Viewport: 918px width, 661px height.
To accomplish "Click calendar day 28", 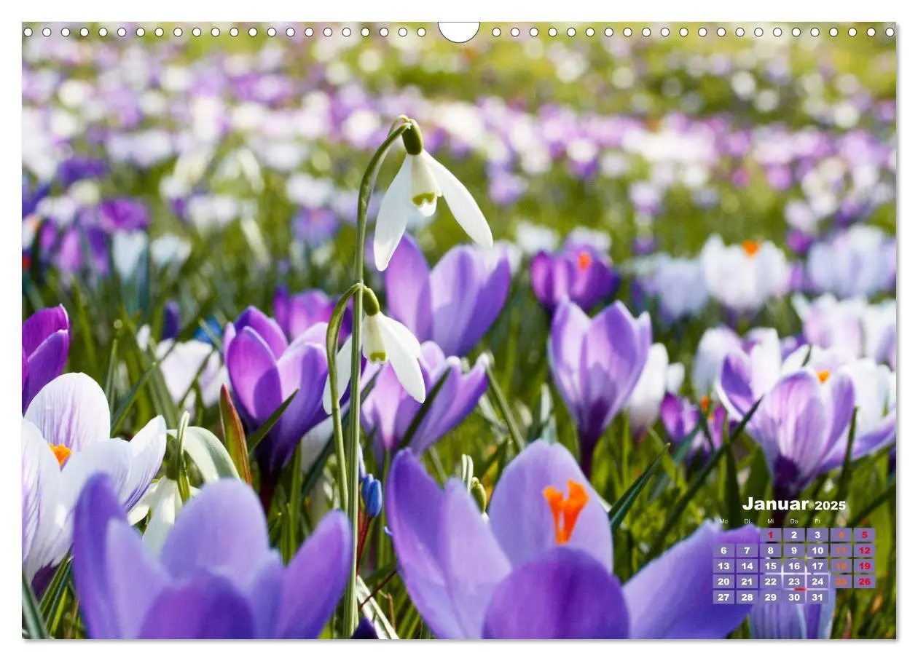I will coord(747,597).
